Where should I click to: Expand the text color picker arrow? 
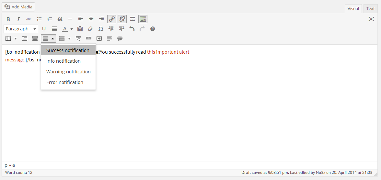point(71,29)
